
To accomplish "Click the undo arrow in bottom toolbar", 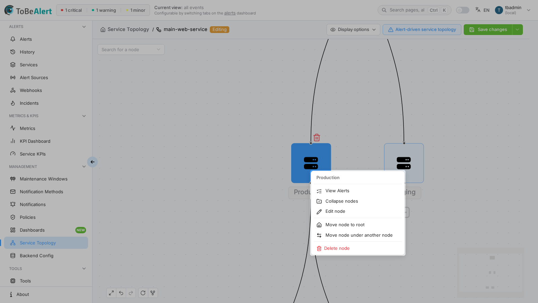I will point(121,293).
